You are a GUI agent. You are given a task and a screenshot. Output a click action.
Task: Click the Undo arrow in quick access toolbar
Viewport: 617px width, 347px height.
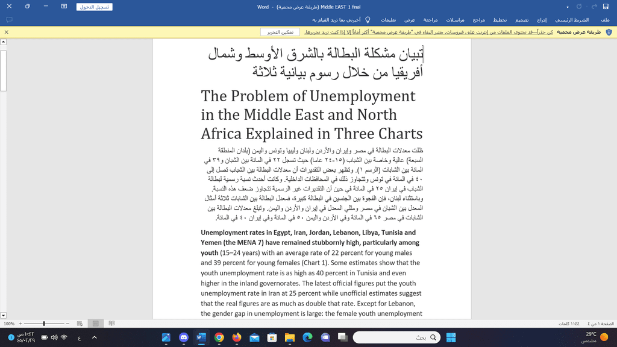[594, 7]
